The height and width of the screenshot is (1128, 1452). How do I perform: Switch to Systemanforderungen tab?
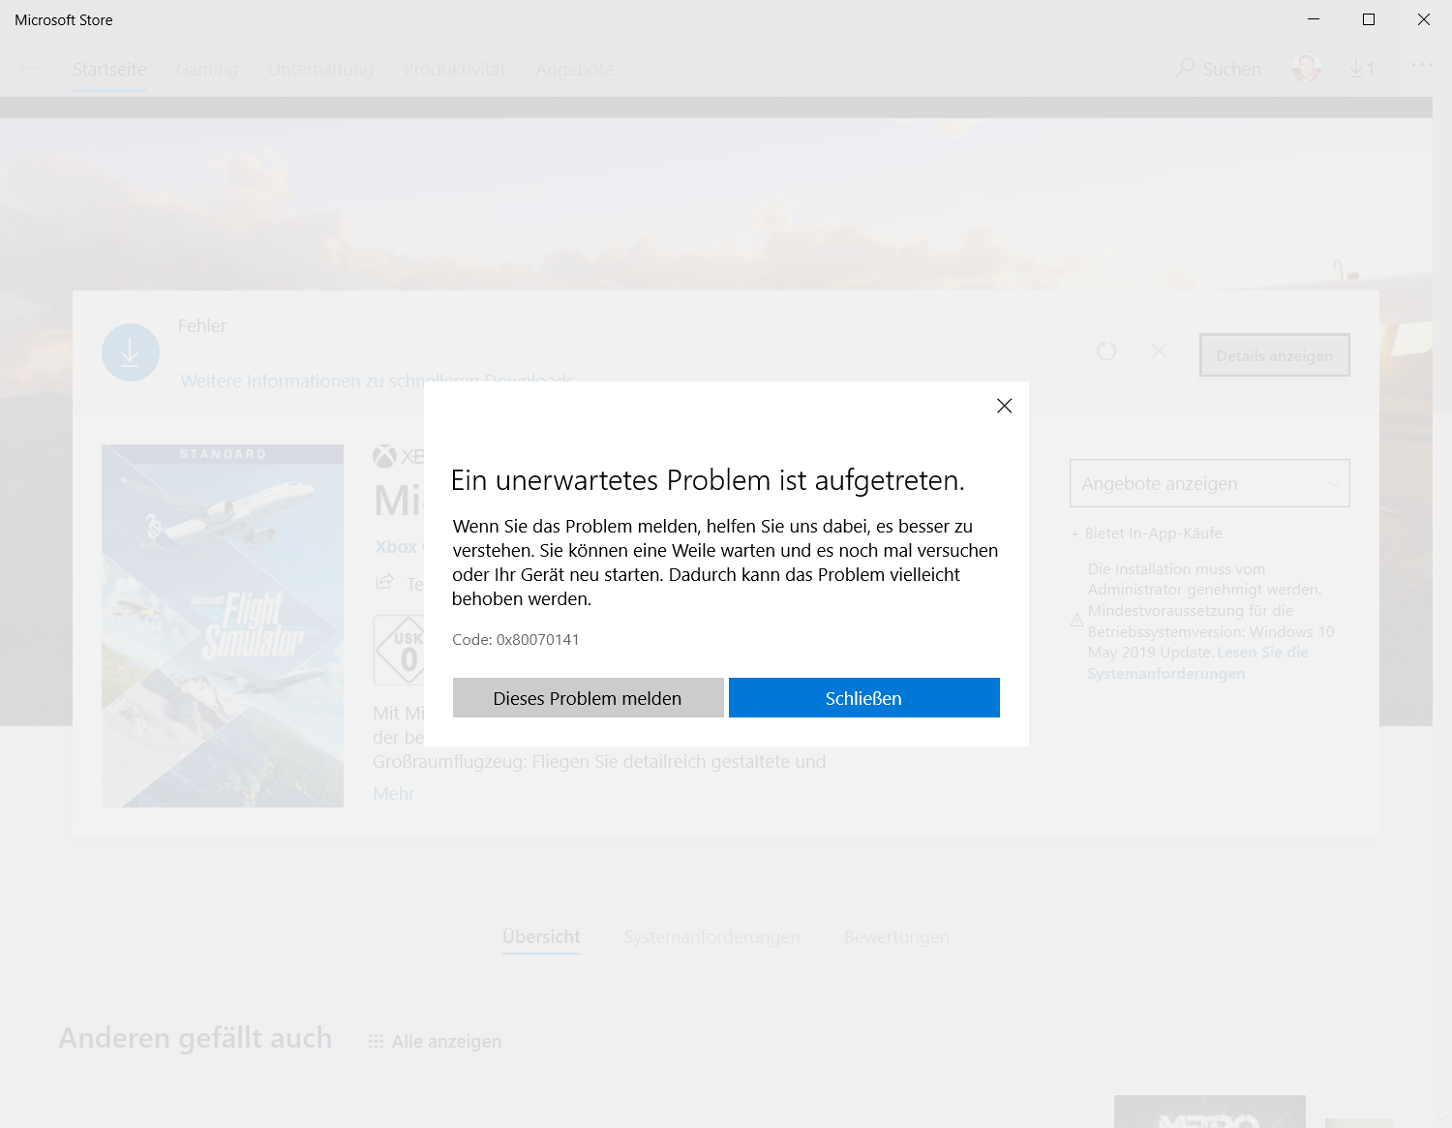pyautogui.click(x=712, y=937)
